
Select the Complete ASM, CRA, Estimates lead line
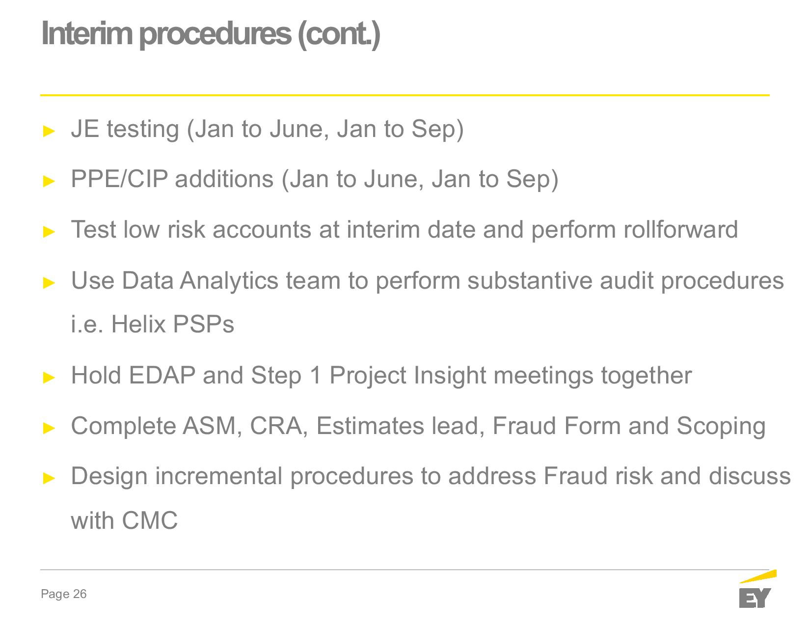[x=418, y=426]
